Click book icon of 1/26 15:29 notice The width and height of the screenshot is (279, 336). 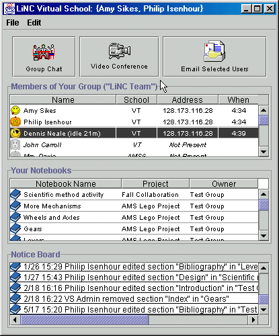coord(15,267)
